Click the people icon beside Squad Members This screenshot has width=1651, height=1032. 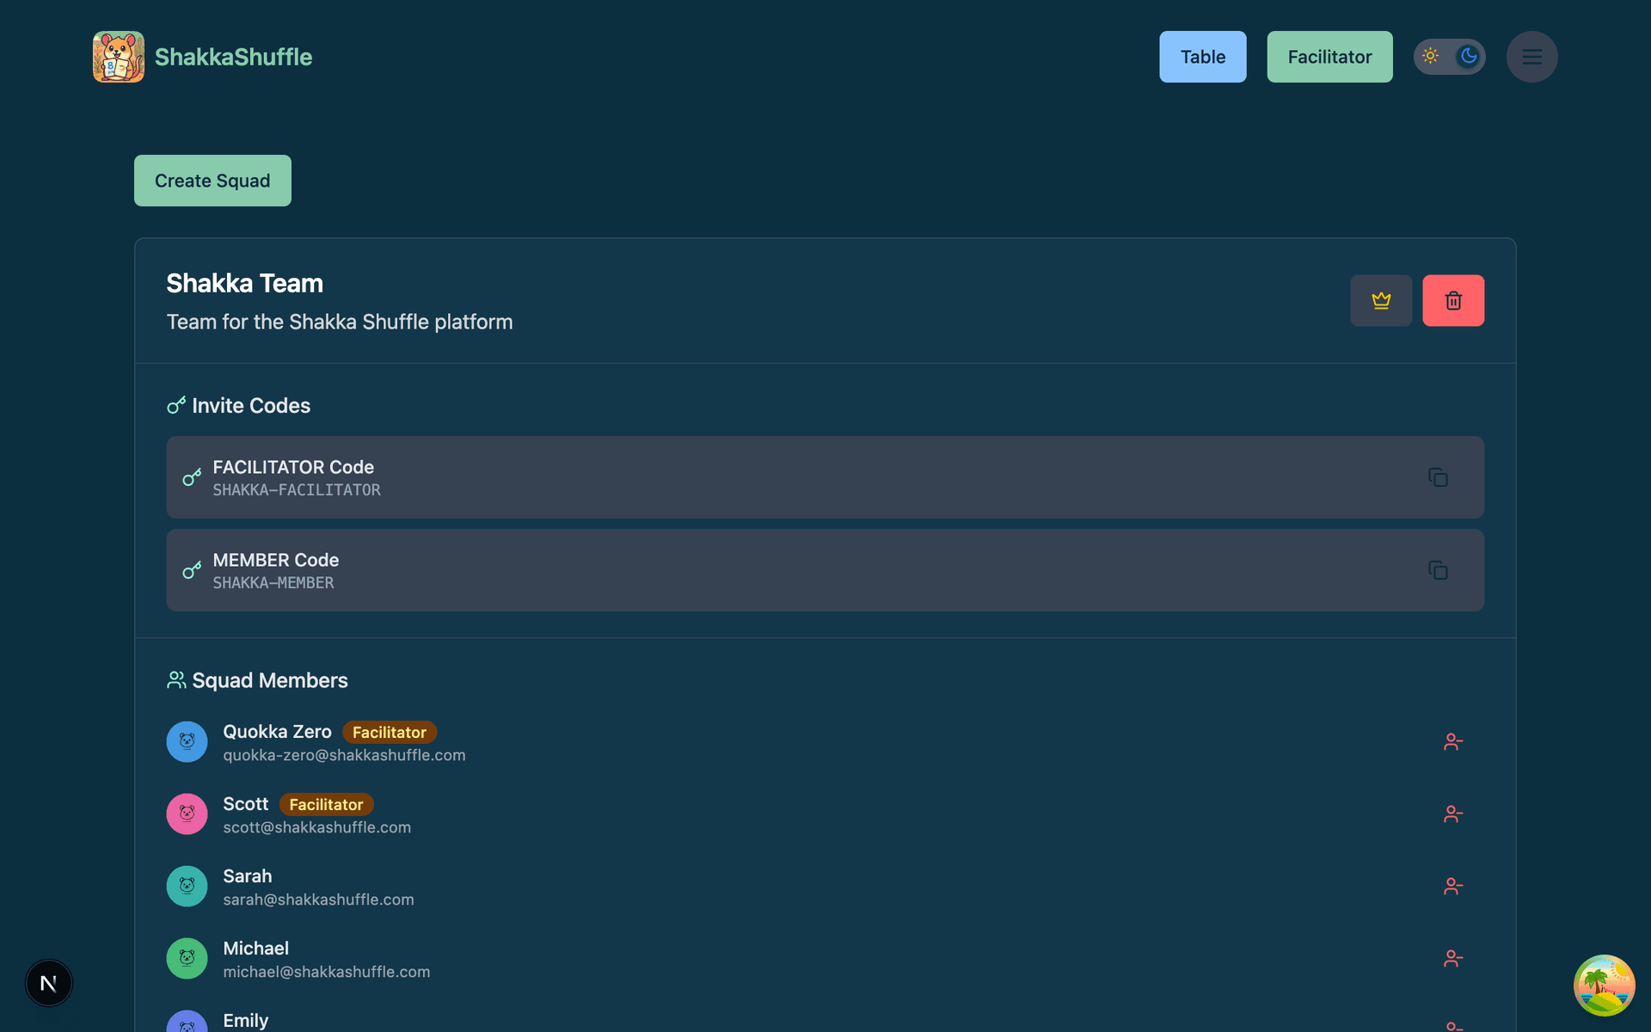pos(176,679)
